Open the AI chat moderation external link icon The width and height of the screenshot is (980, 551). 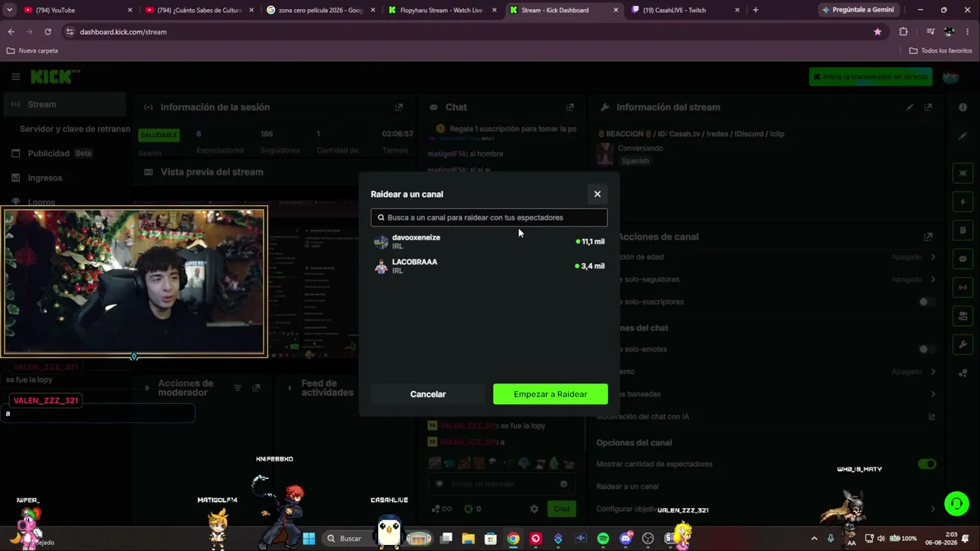point(932,417)
